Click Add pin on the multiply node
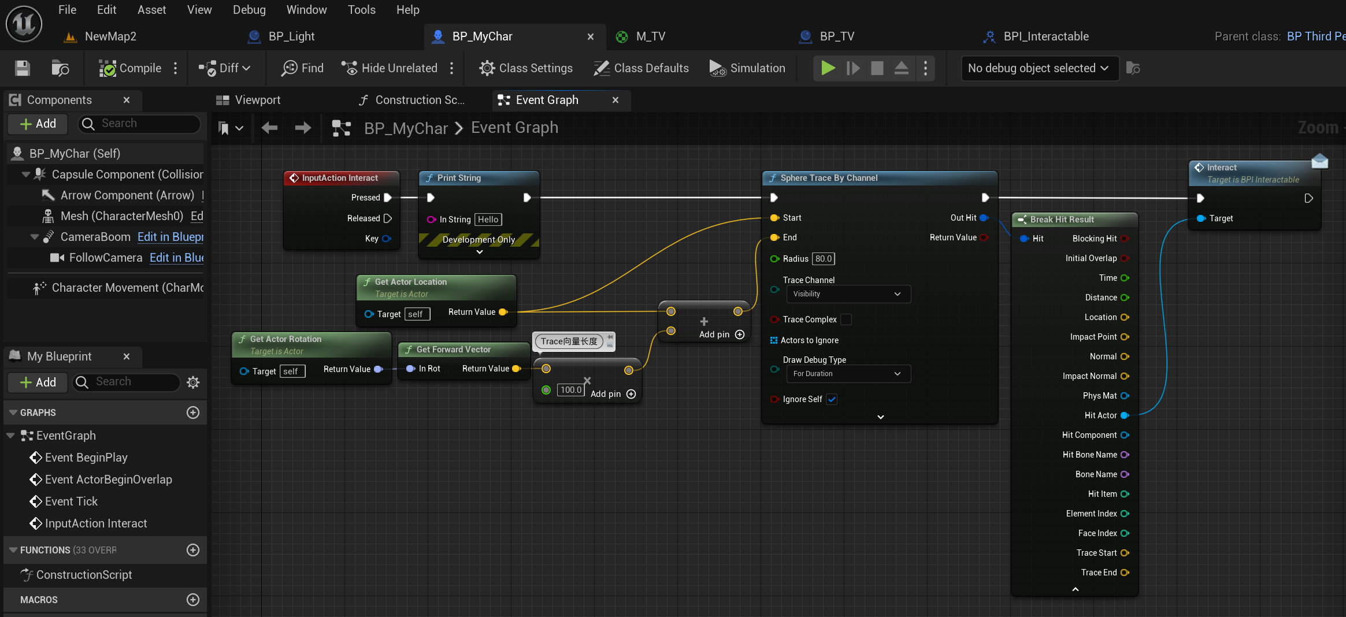1346x617 pixels. pyautogui.click(x=613, y=394)
